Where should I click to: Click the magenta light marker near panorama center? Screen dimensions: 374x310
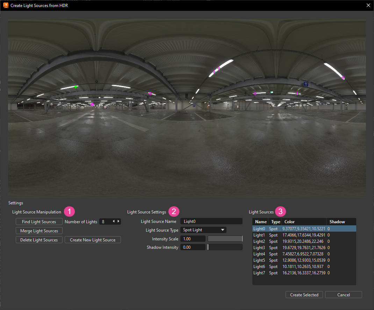coord(150,93)
